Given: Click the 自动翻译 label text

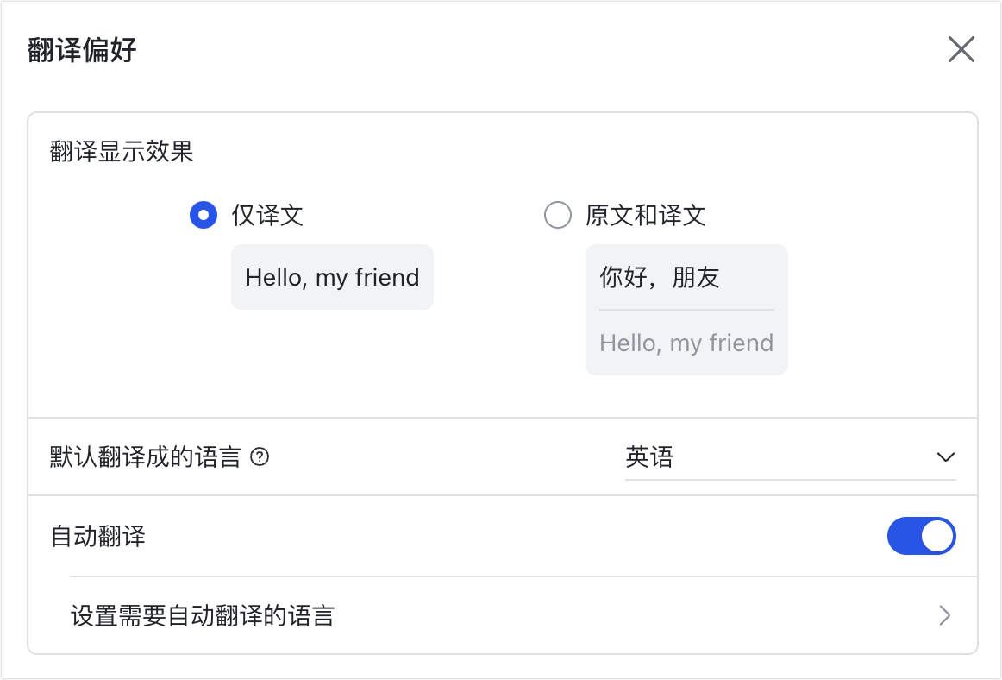Looking at the screenshot, I should click(98, 537).
